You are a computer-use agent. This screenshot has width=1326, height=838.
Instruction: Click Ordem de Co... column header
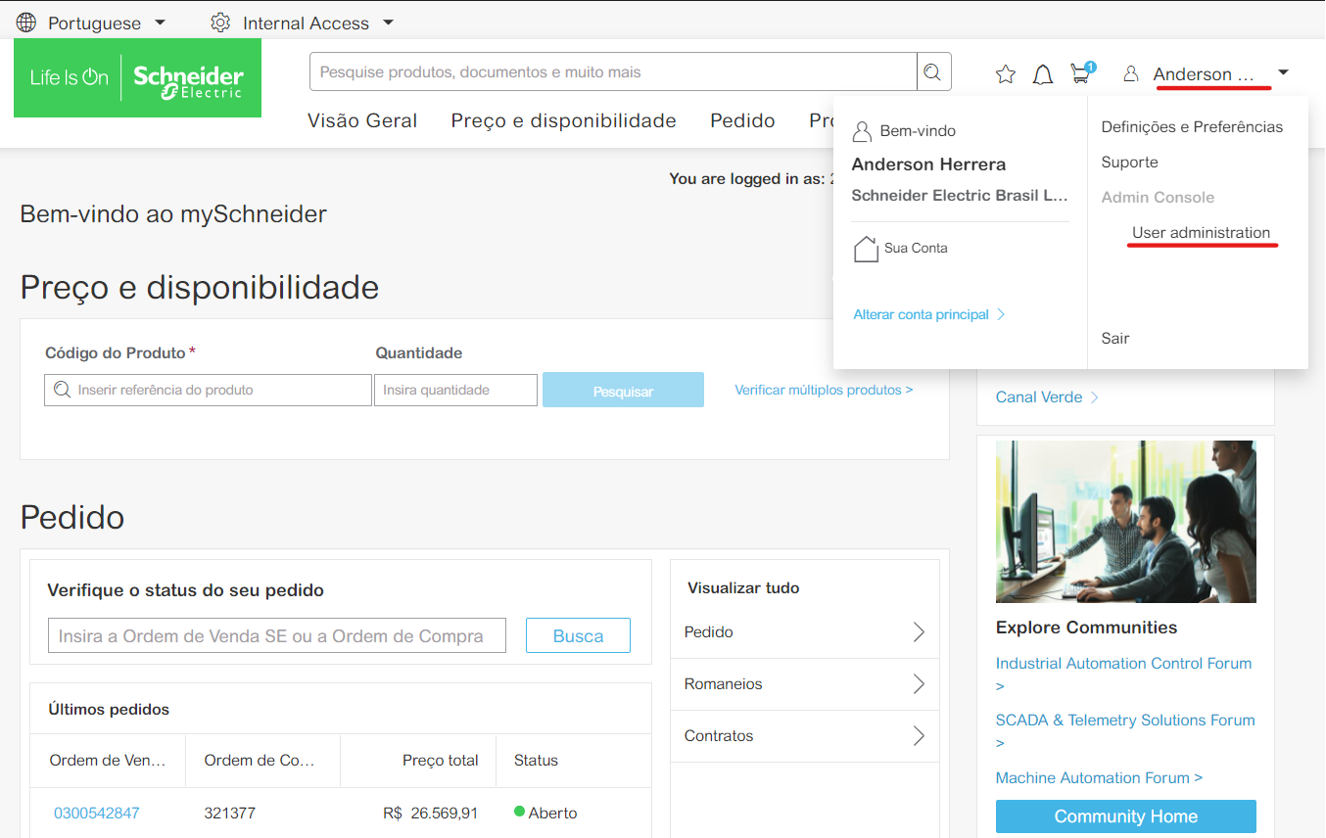(260, 760)
